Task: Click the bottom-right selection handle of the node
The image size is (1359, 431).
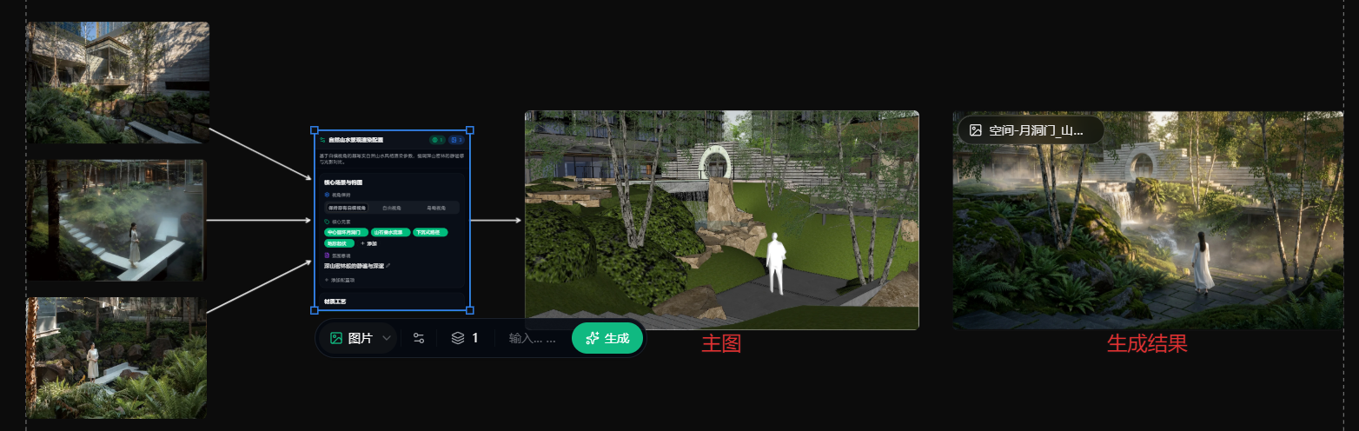Action: coord(470,309)
